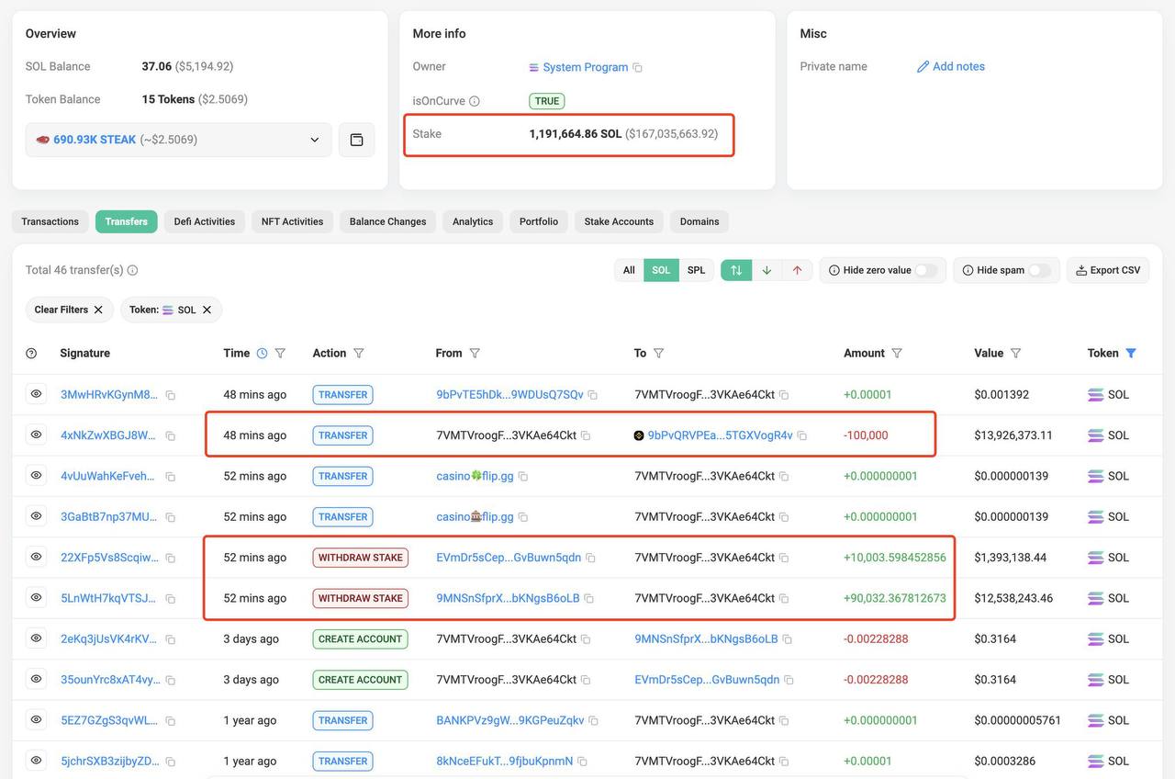Show only outgoing transfers up arrow
The image size is (1175, 779).
797,270
